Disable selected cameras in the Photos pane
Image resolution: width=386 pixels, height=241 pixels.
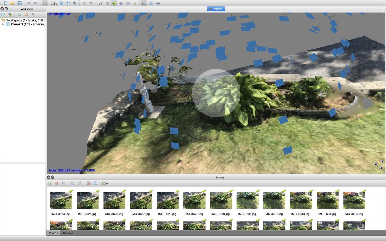[x=57, y=183]
